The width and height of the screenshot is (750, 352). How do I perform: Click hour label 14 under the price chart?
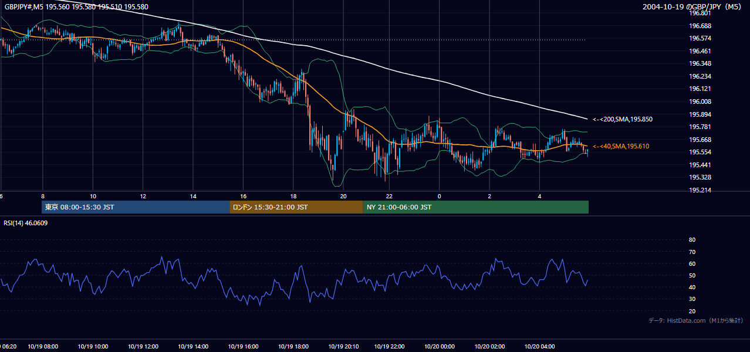pos(193,197)
